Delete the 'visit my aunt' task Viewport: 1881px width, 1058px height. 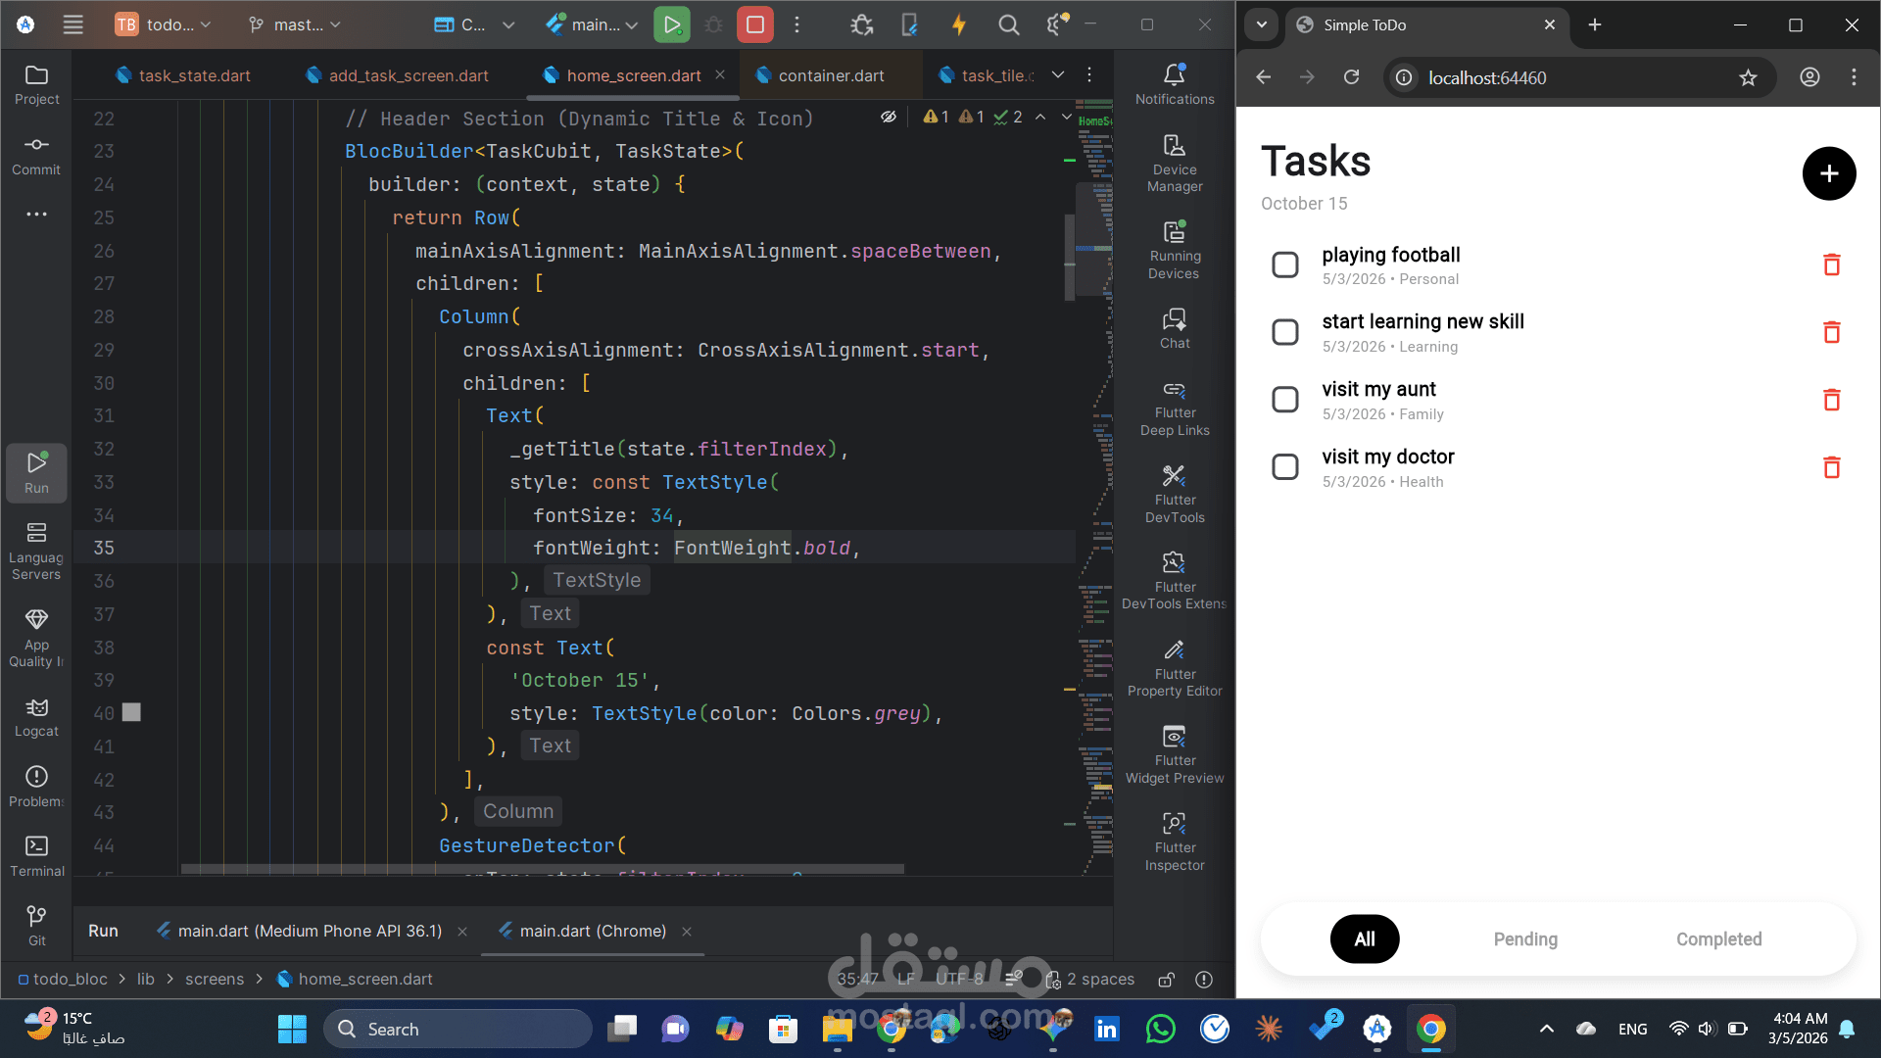tap(1831, 400)
